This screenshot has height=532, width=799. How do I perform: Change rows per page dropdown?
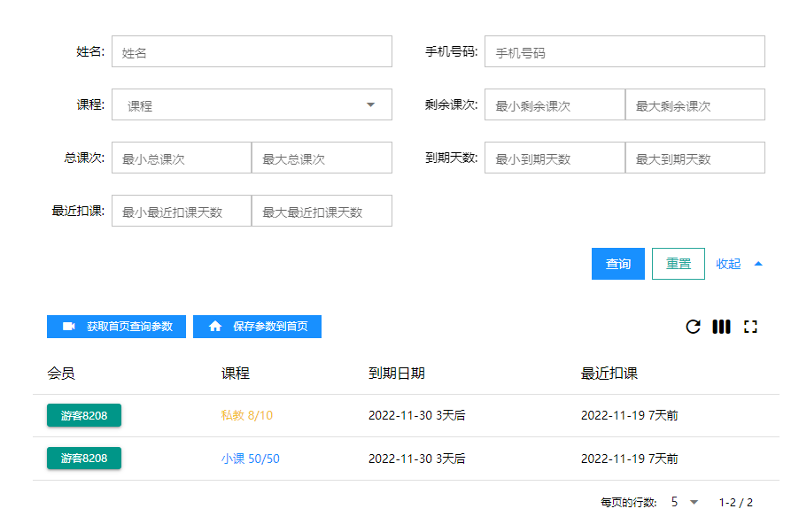click(x=684, y=502)
